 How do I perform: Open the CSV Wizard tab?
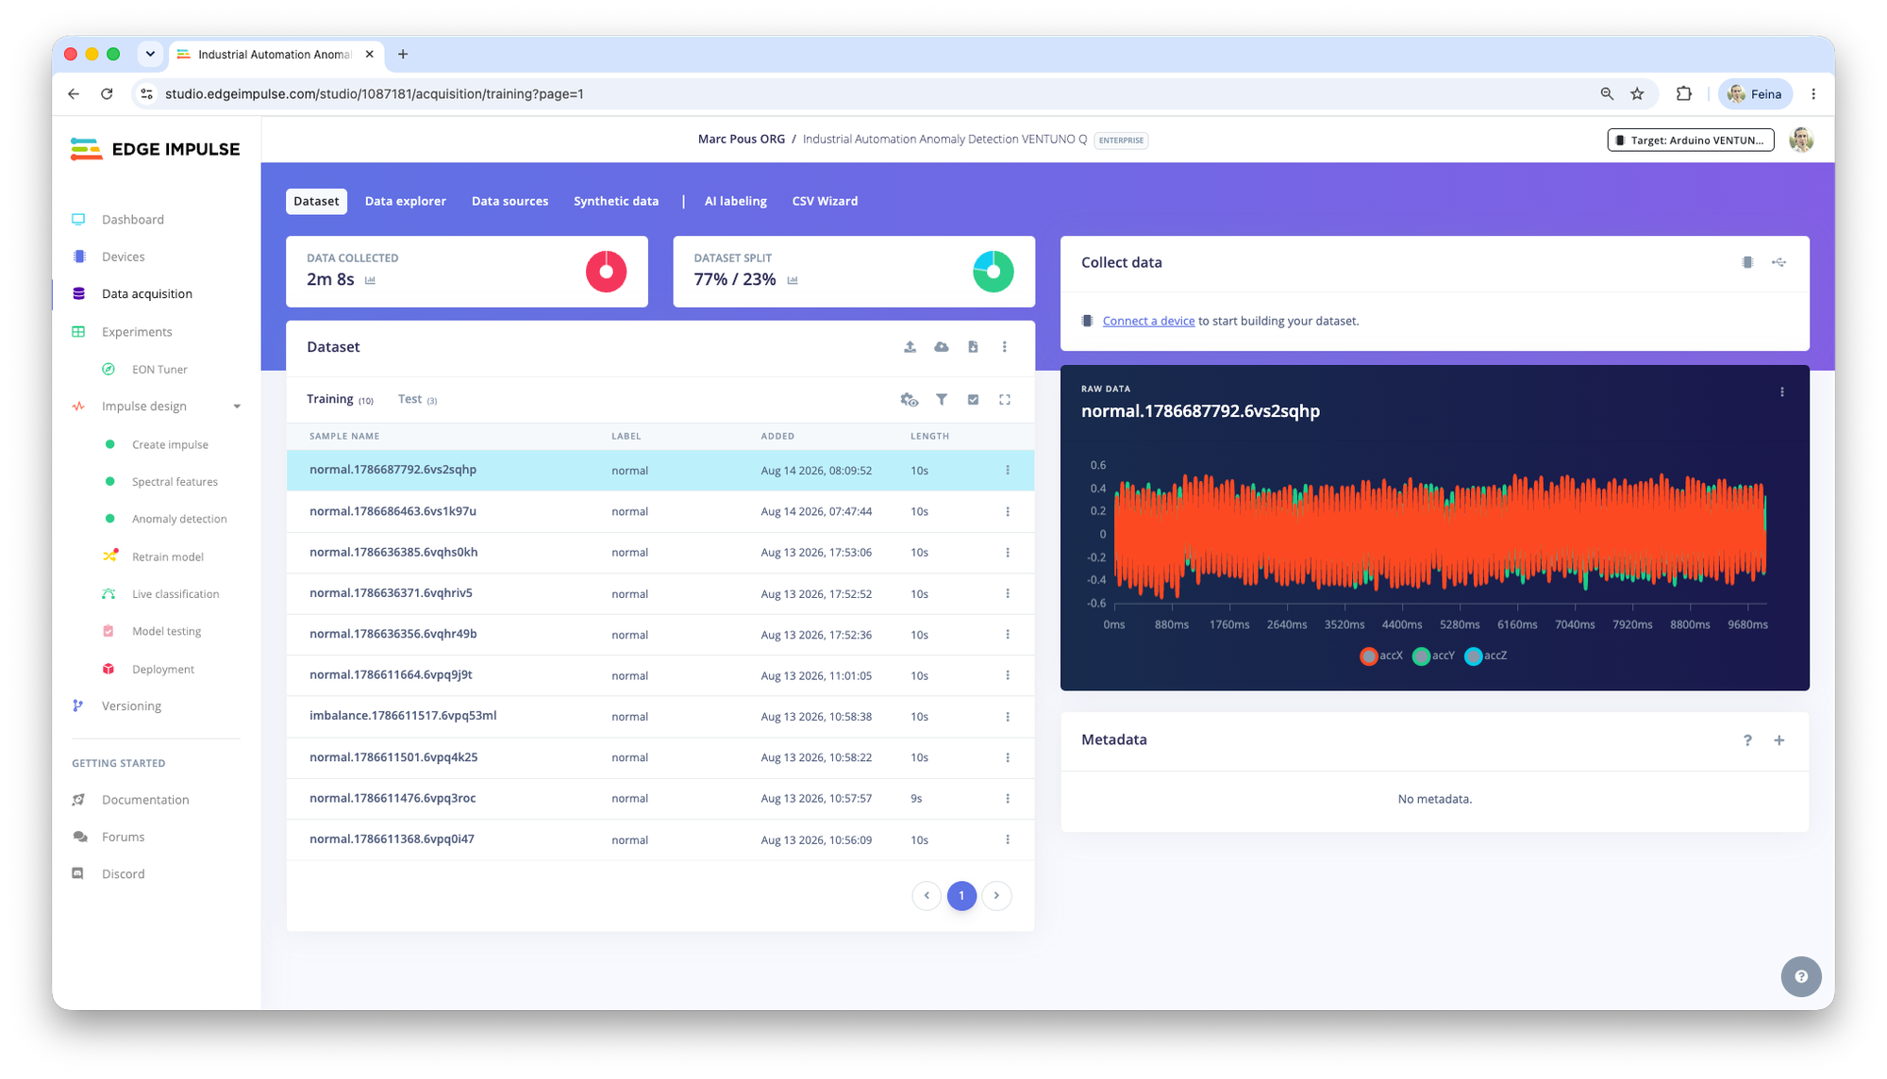pyautogui.click(x=825, y=202)
